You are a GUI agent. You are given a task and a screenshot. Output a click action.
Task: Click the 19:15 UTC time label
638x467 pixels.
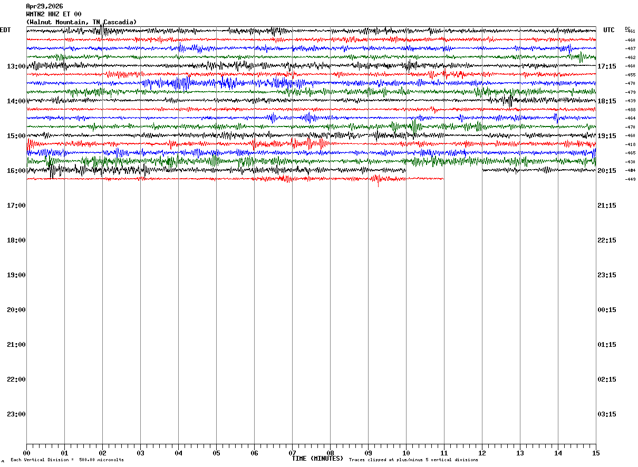point(607,136)
